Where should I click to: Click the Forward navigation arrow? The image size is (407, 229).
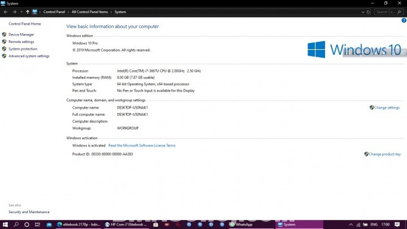click(14, 12)
